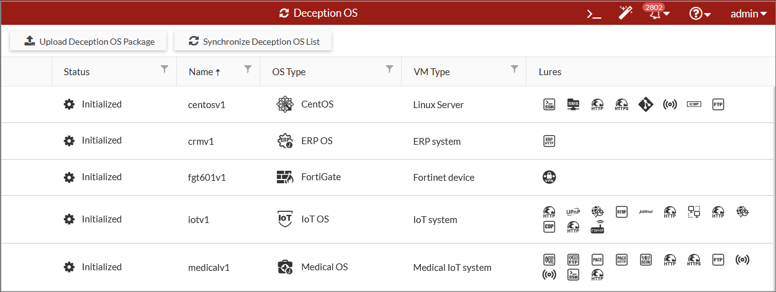The height and width of the screenshot is (292, 776).
Task: Open the VM Type column filter
Action: [515, 70]
